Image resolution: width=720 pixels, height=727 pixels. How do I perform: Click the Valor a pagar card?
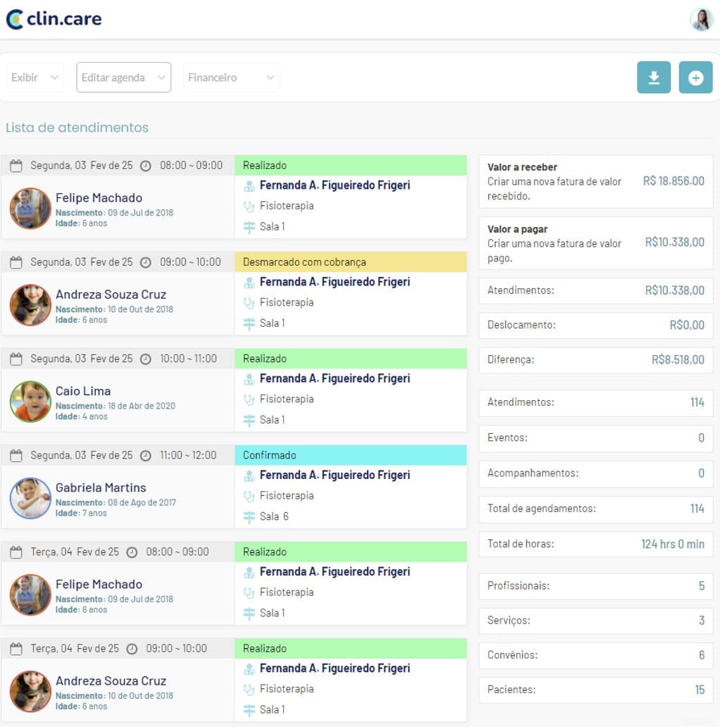[x=595, y=244]
